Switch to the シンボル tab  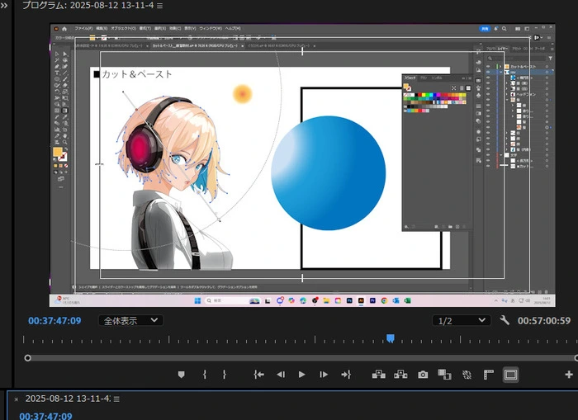[x=437, y=78]
